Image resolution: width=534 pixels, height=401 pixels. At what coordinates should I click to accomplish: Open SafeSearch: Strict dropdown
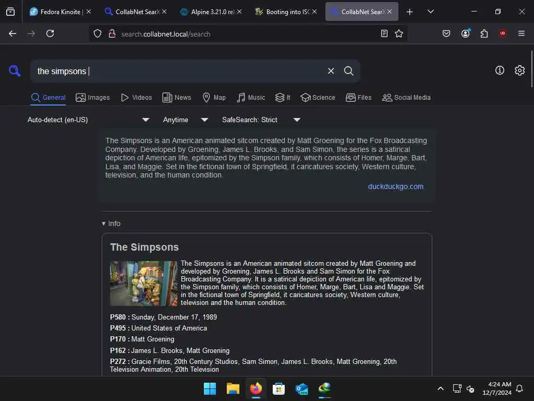[x=261, y=120]
